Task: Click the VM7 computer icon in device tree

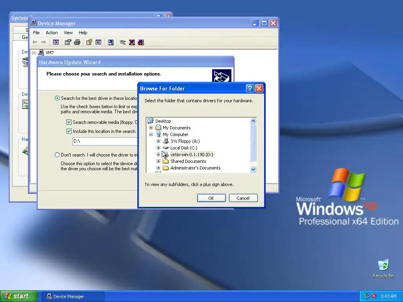Action: coord(41,53)
